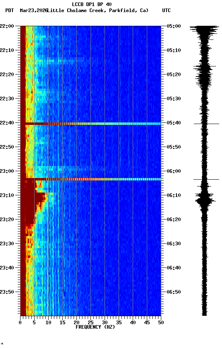Click the 10 Hz frequency tick label
Viewport: 222px width, 348px height.
tap(48, 323)
